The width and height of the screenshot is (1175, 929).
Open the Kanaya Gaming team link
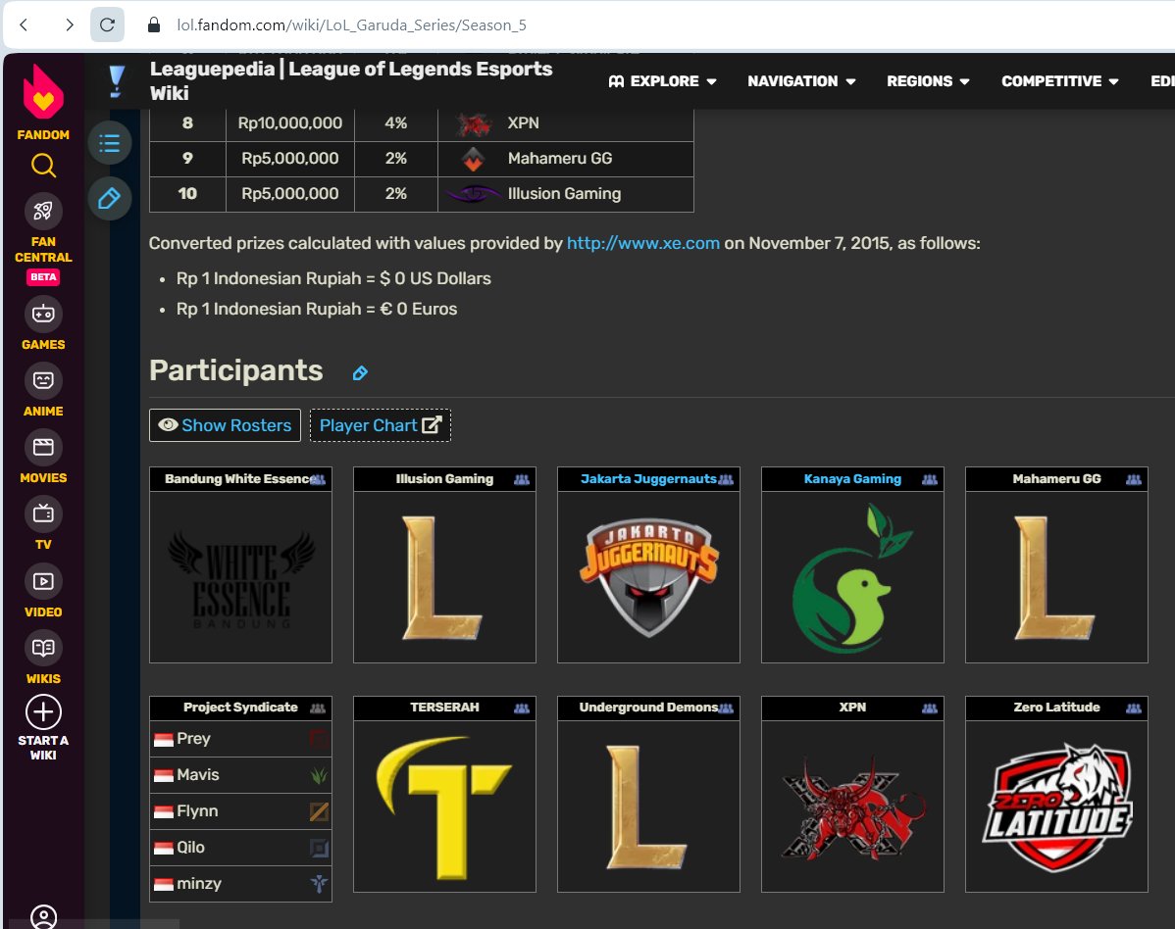pos(852,479)
